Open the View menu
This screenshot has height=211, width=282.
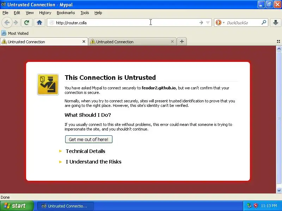[x=30, y=13]
